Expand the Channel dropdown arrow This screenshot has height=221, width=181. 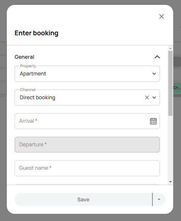click(154, 97)
